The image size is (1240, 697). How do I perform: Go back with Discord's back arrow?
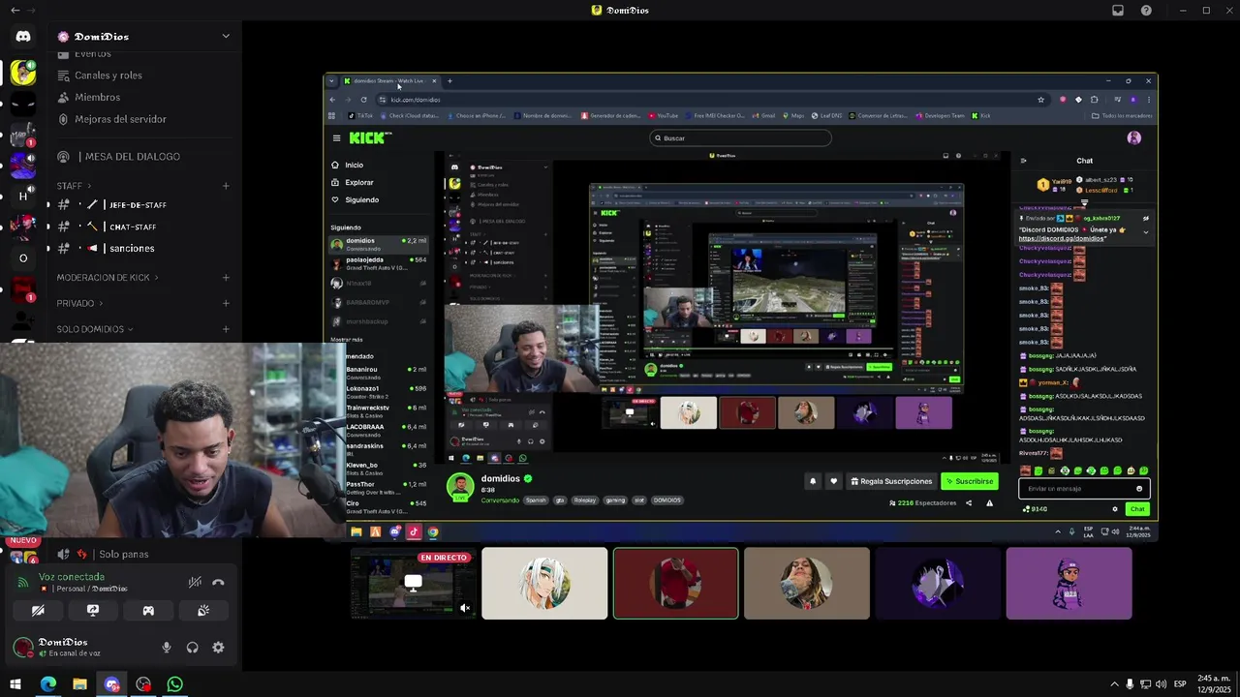[x=15, y=11]
